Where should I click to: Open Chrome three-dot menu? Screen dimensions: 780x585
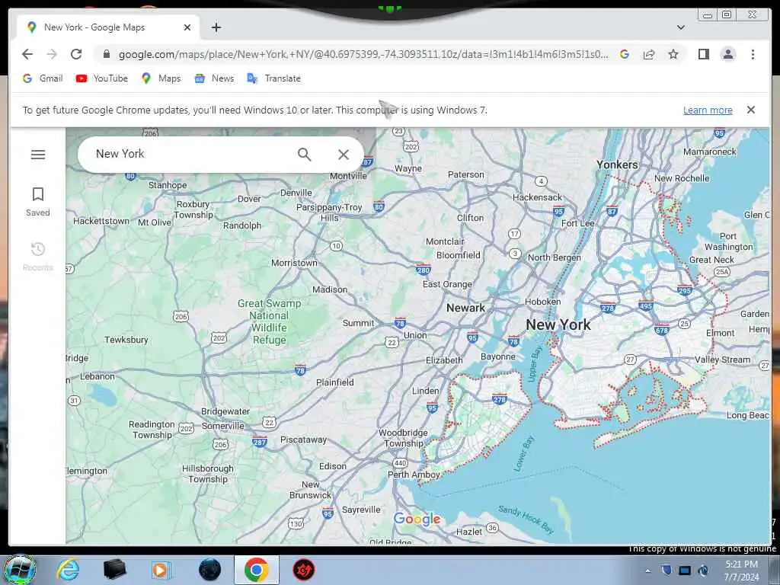tap(753, 54)
